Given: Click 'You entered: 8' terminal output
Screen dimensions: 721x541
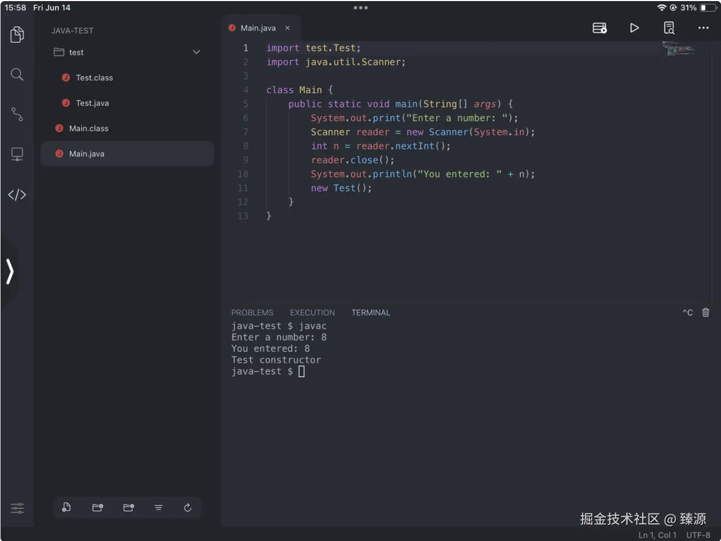Looking at the screenshot, I should (271, 349).
